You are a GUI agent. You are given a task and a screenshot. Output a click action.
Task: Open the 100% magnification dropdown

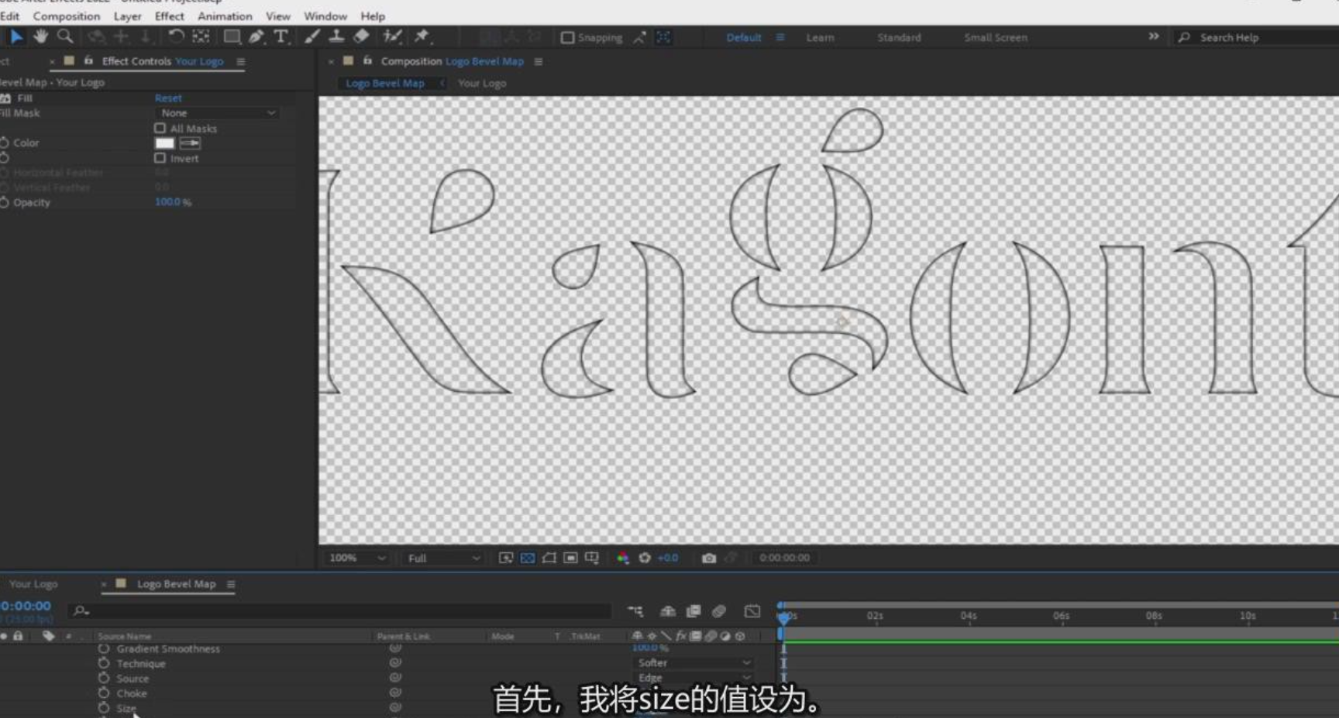tap(356, 558)
